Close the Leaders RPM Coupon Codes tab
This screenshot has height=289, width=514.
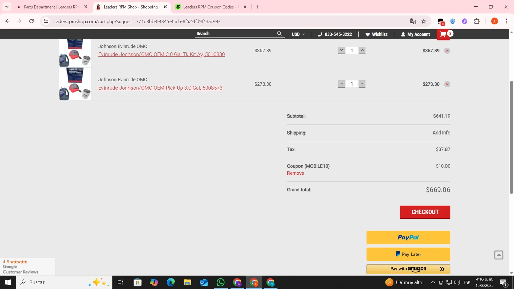245,7
